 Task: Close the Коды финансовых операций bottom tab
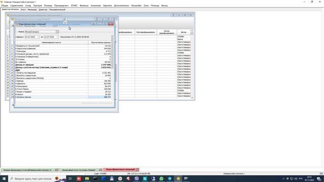coord(137,169)
